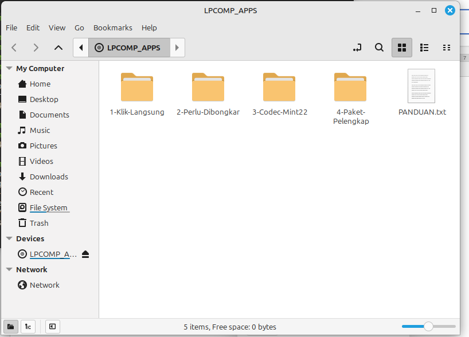
Task: Open the Go menu
Action: pos(79,28)
